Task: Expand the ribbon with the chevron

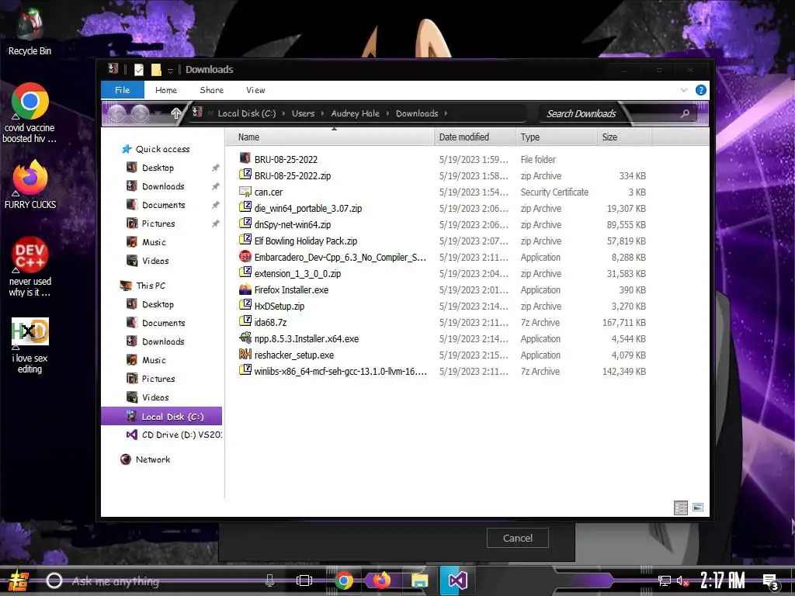Action: click(683, 90)
